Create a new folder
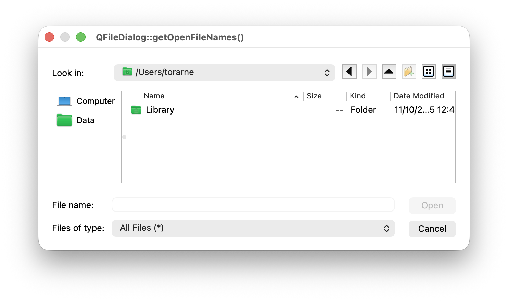Viewport: 508px width, 301px height. coord(409,72)
